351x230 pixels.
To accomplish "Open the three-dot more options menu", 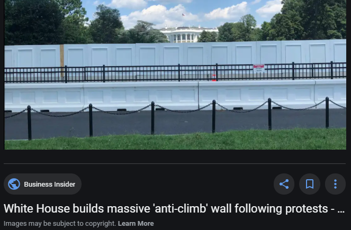I will click(335, 184).
